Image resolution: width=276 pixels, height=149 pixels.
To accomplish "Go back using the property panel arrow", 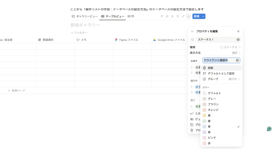I will (x=192, y=31).
